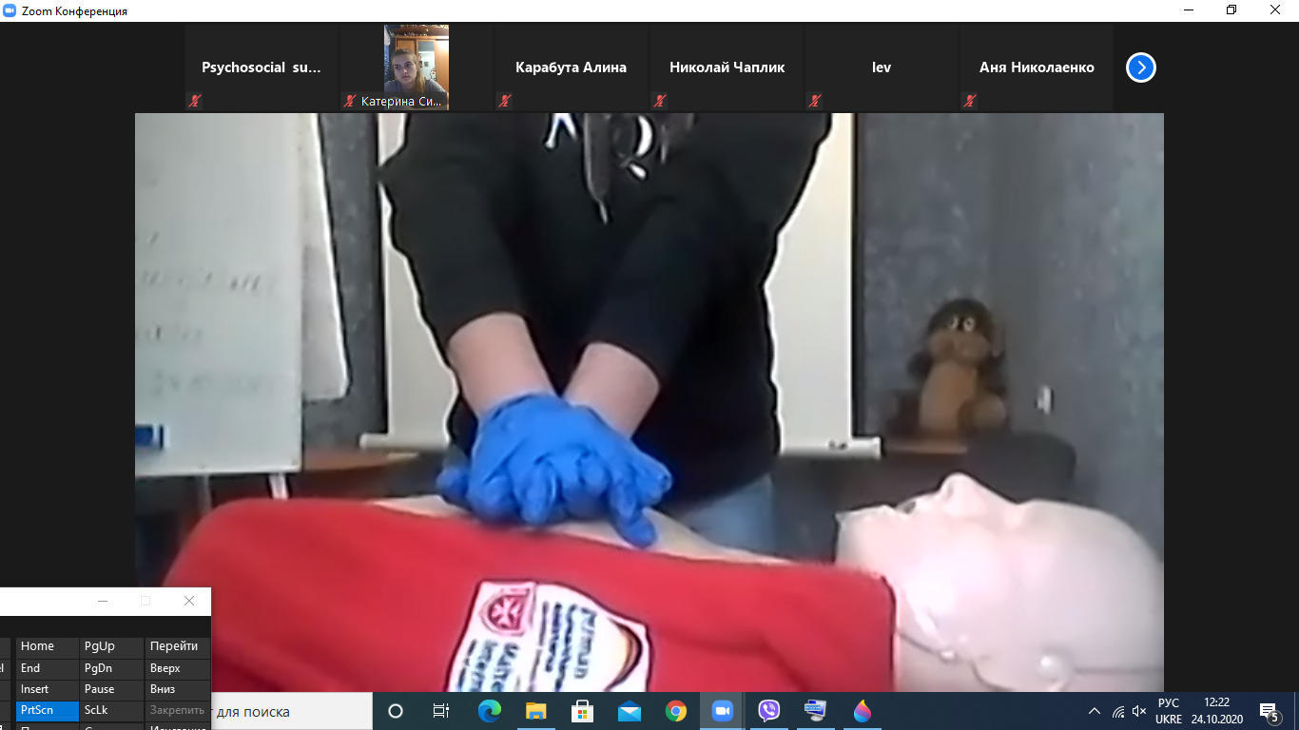Switch to on-screen keyboard taskbar icon
Viewport: 1299px width, 730px height.
(815, 711)
